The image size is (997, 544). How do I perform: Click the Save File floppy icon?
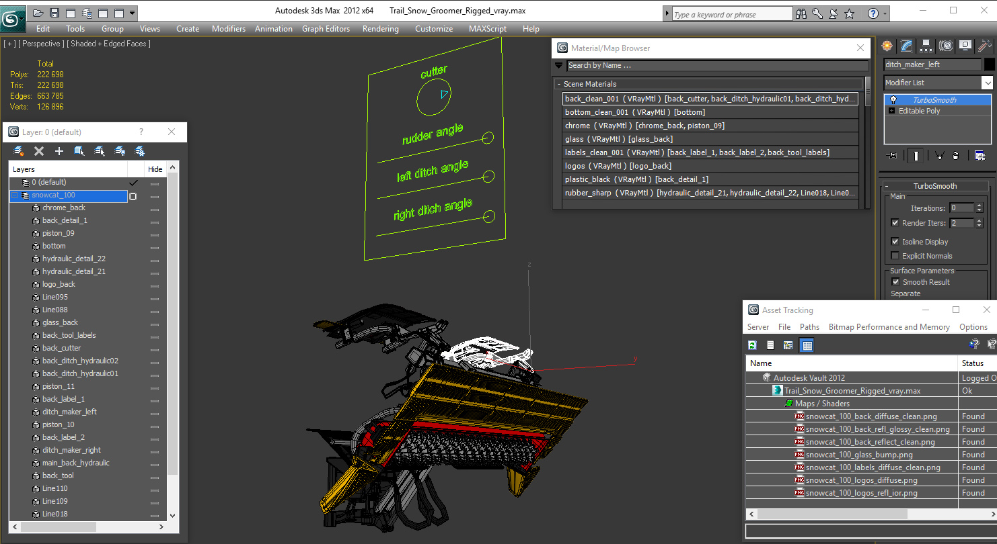click(54, 13)
